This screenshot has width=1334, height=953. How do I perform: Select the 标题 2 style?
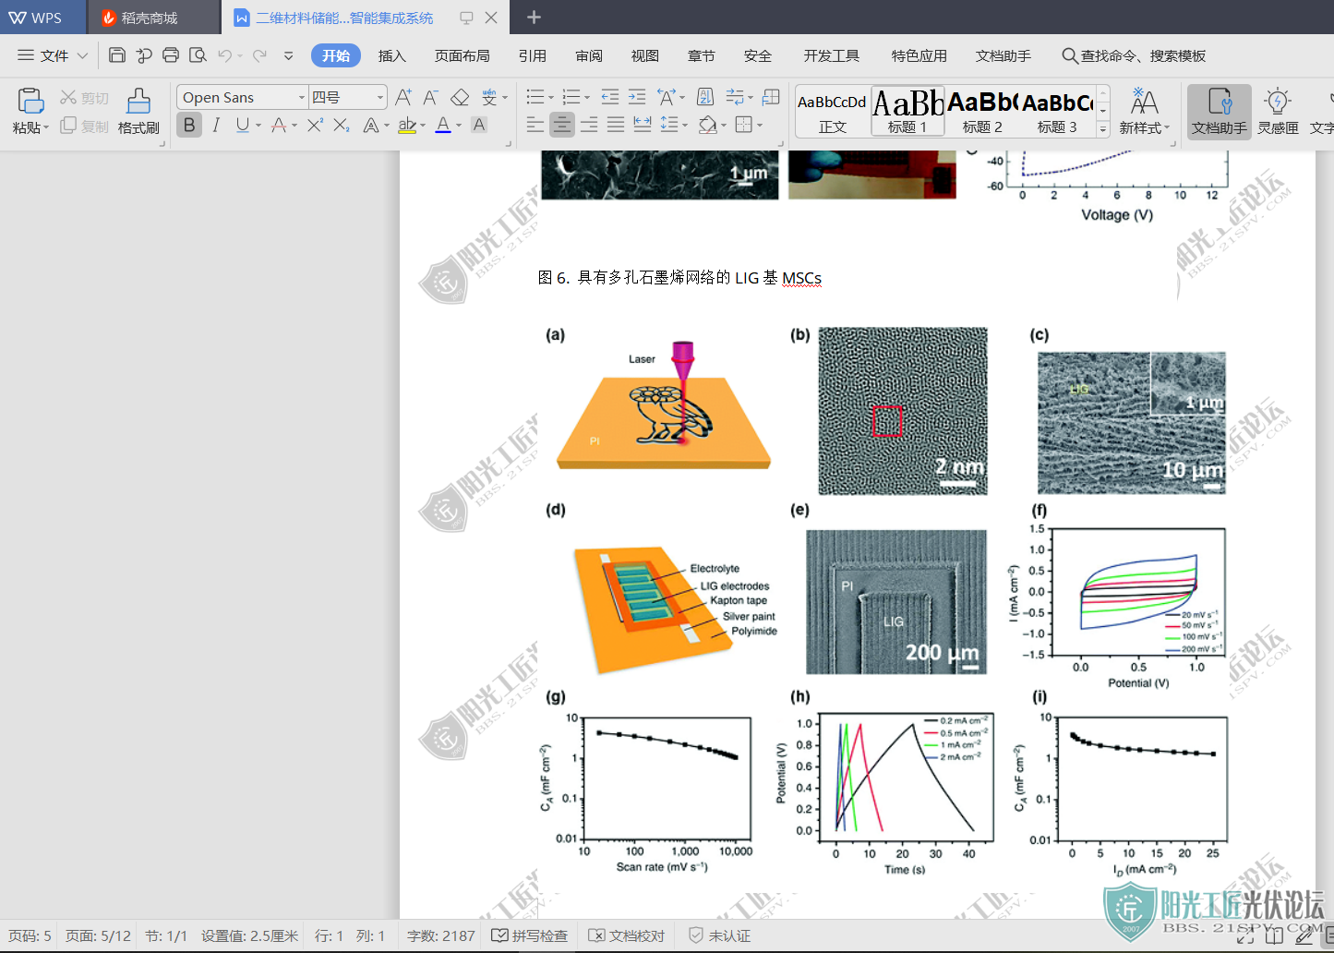pyautogui.click(x=982, y=112)
